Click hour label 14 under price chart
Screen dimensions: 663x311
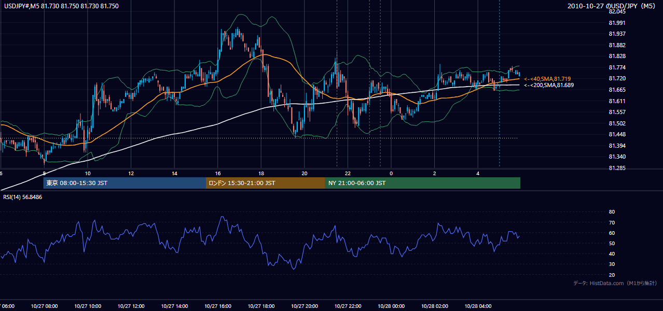[x=174, y=174]
